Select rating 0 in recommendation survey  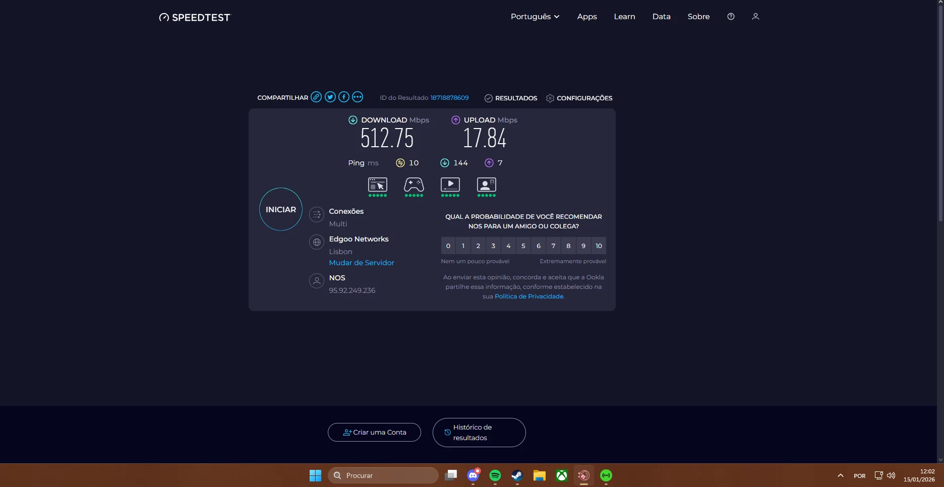point(448,246)
